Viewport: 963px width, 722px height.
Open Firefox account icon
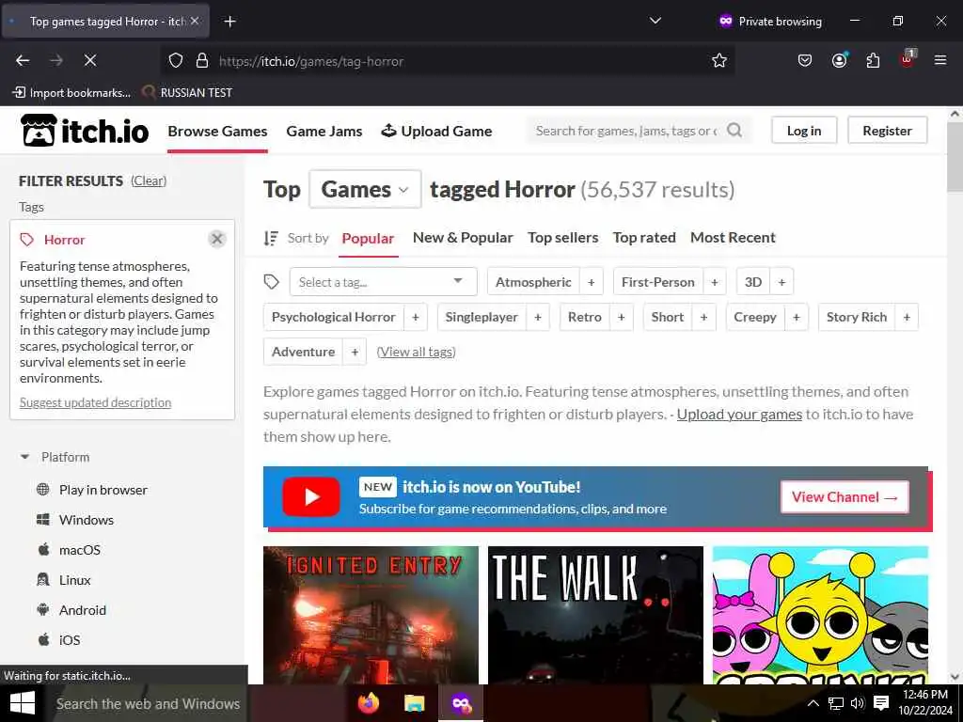point(839,60)
